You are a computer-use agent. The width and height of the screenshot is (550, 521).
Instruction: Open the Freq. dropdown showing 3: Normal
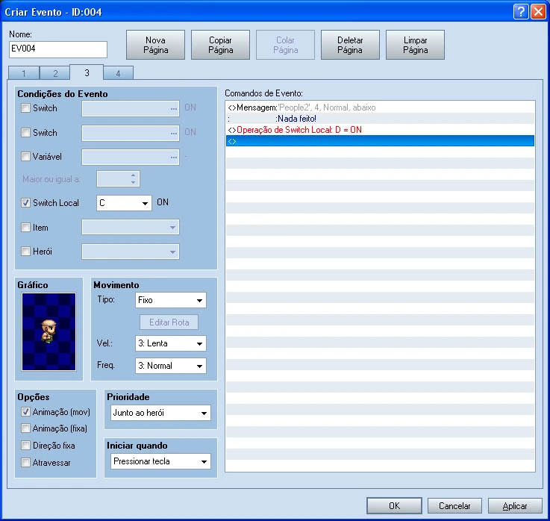(171, 366)
